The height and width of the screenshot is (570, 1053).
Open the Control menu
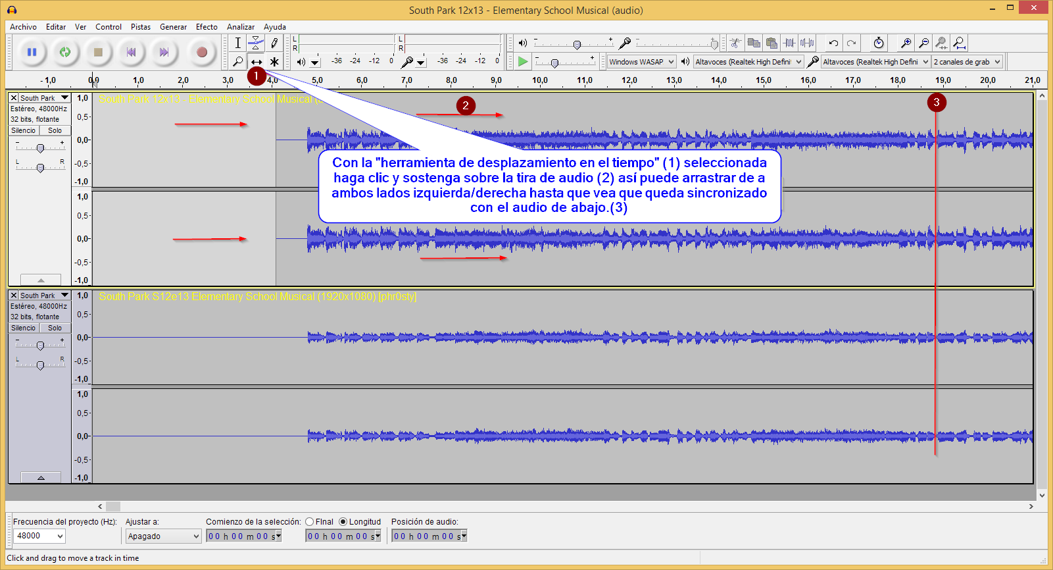[x=109, y=27]
